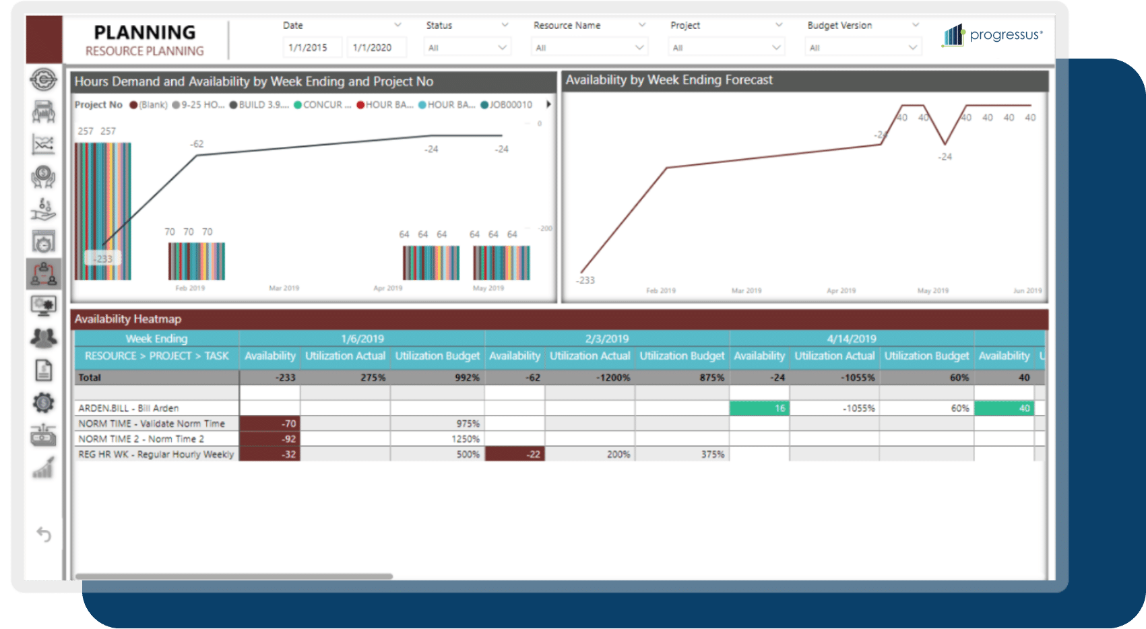Click the end date field 1/1/2020
1146x629 pixels.
click(x=377, y=48)
